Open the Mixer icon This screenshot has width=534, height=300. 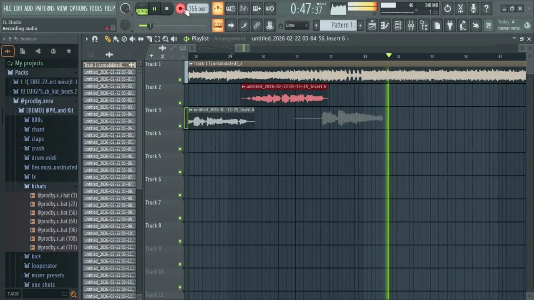(411, 25)
